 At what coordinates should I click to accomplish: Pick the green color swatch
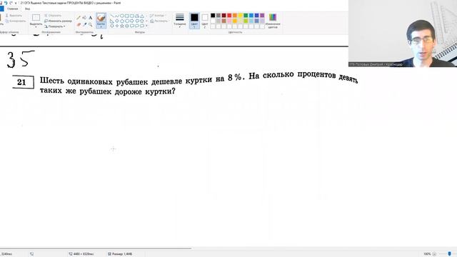pos(246,16)
